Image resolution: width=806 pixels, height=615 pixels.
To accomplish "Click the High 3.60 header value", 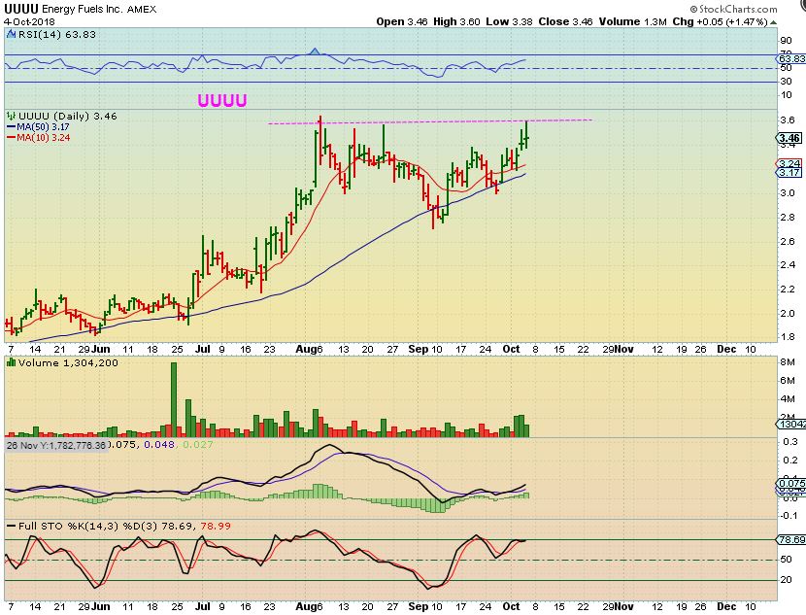I will tap(456, 21).
